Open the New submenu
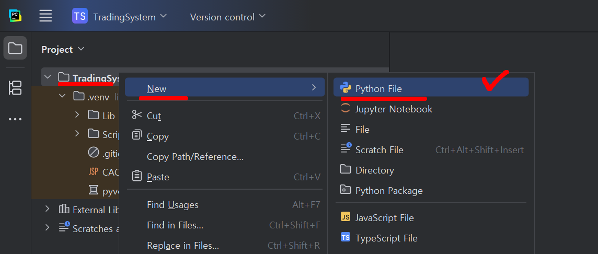The height and width of the screenshot is (254, 598). pos(225,88)
